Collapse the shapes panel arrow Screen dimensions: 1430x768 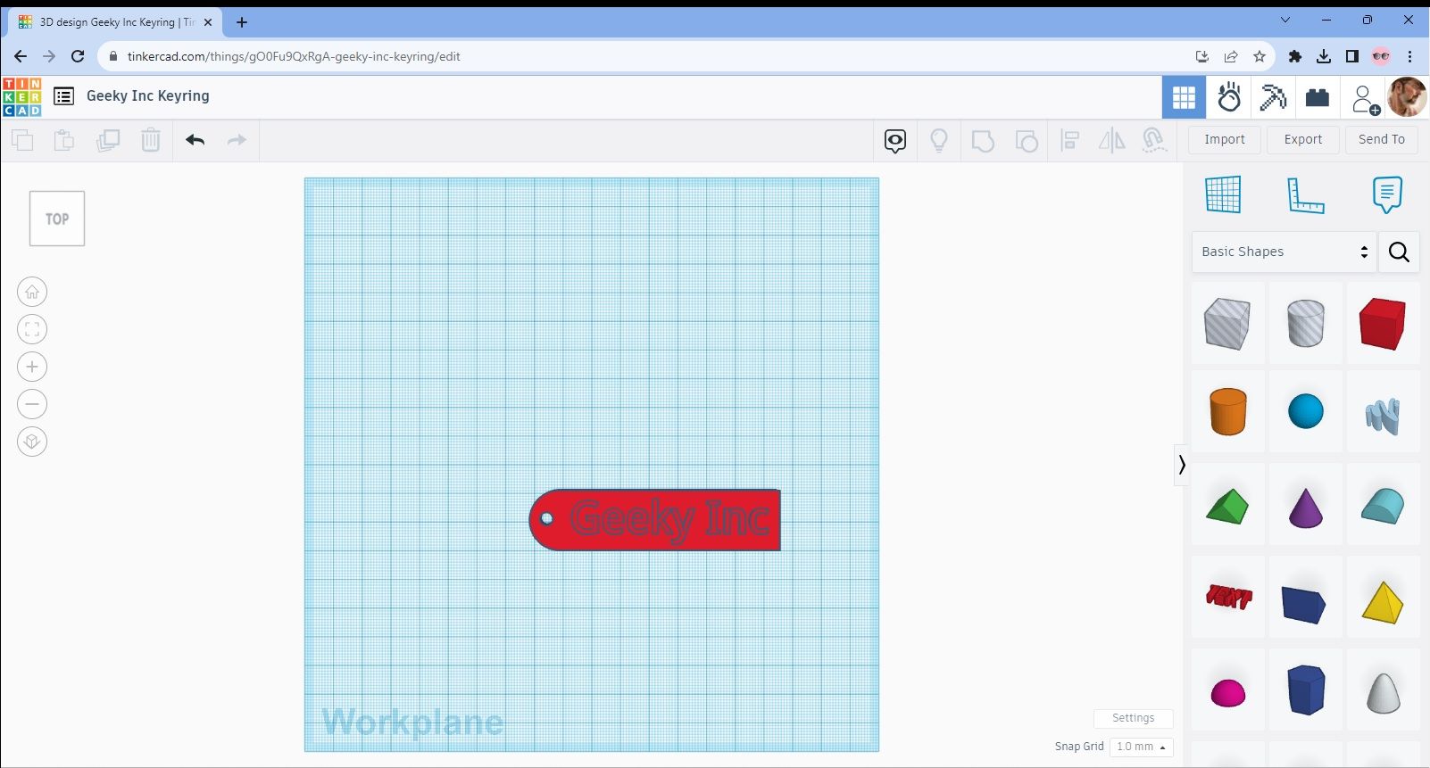click(x=1182, y=465)
